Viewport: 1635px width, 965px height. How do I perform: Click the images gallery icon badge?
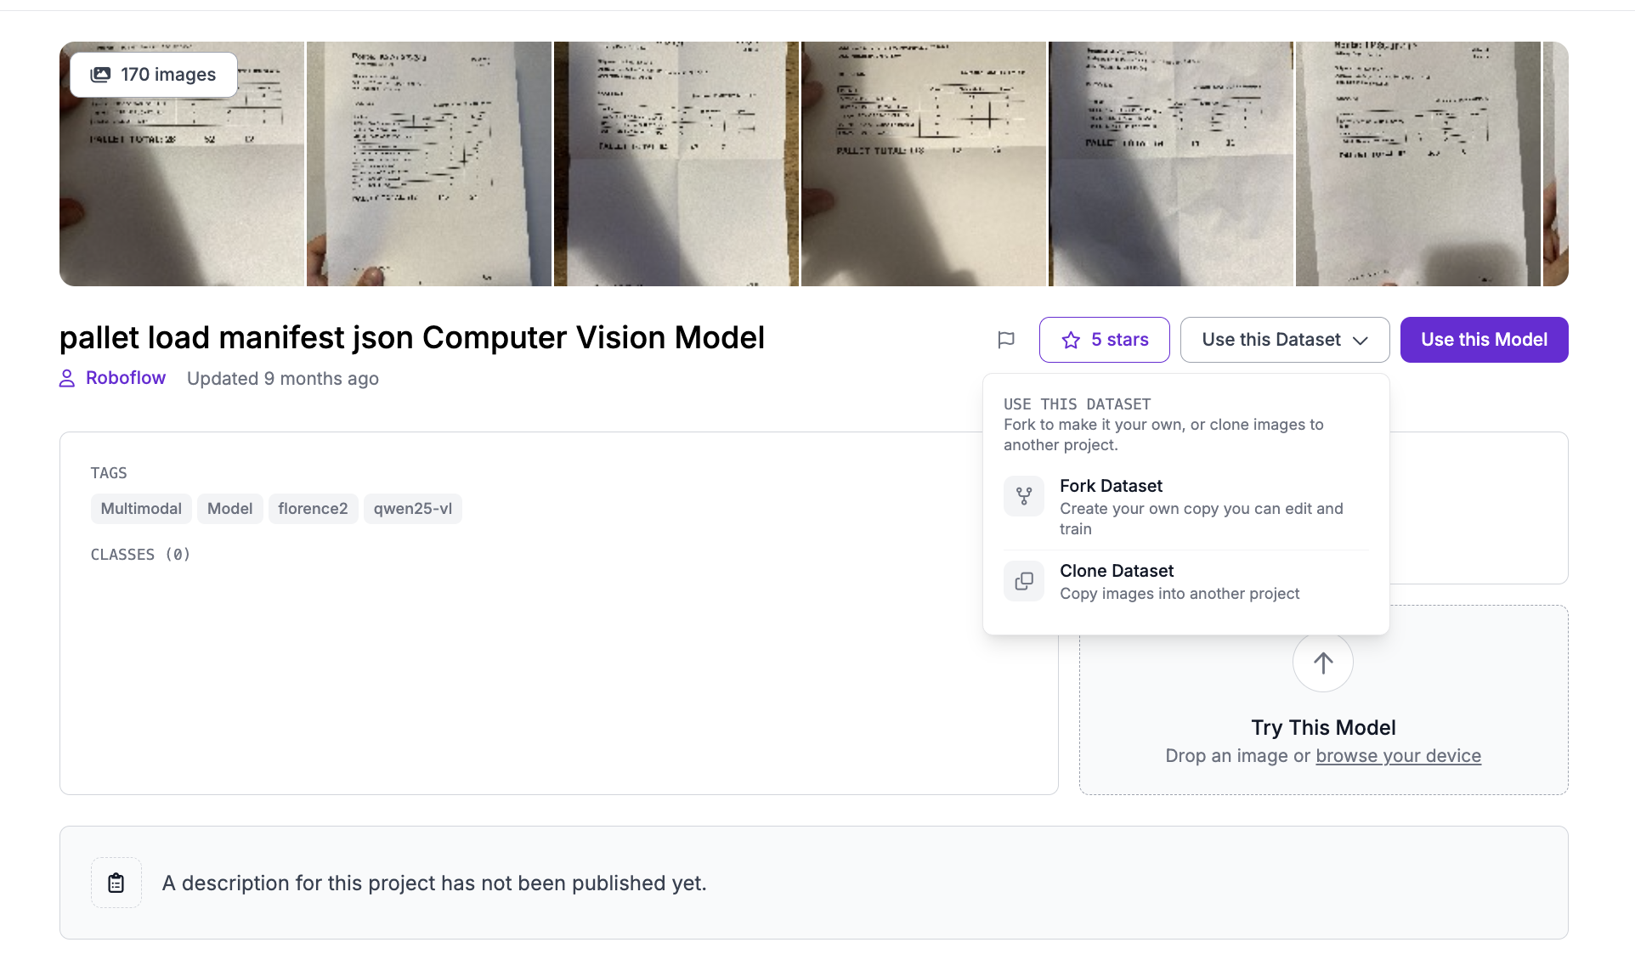pyautogui.click(x=100, y=75)
